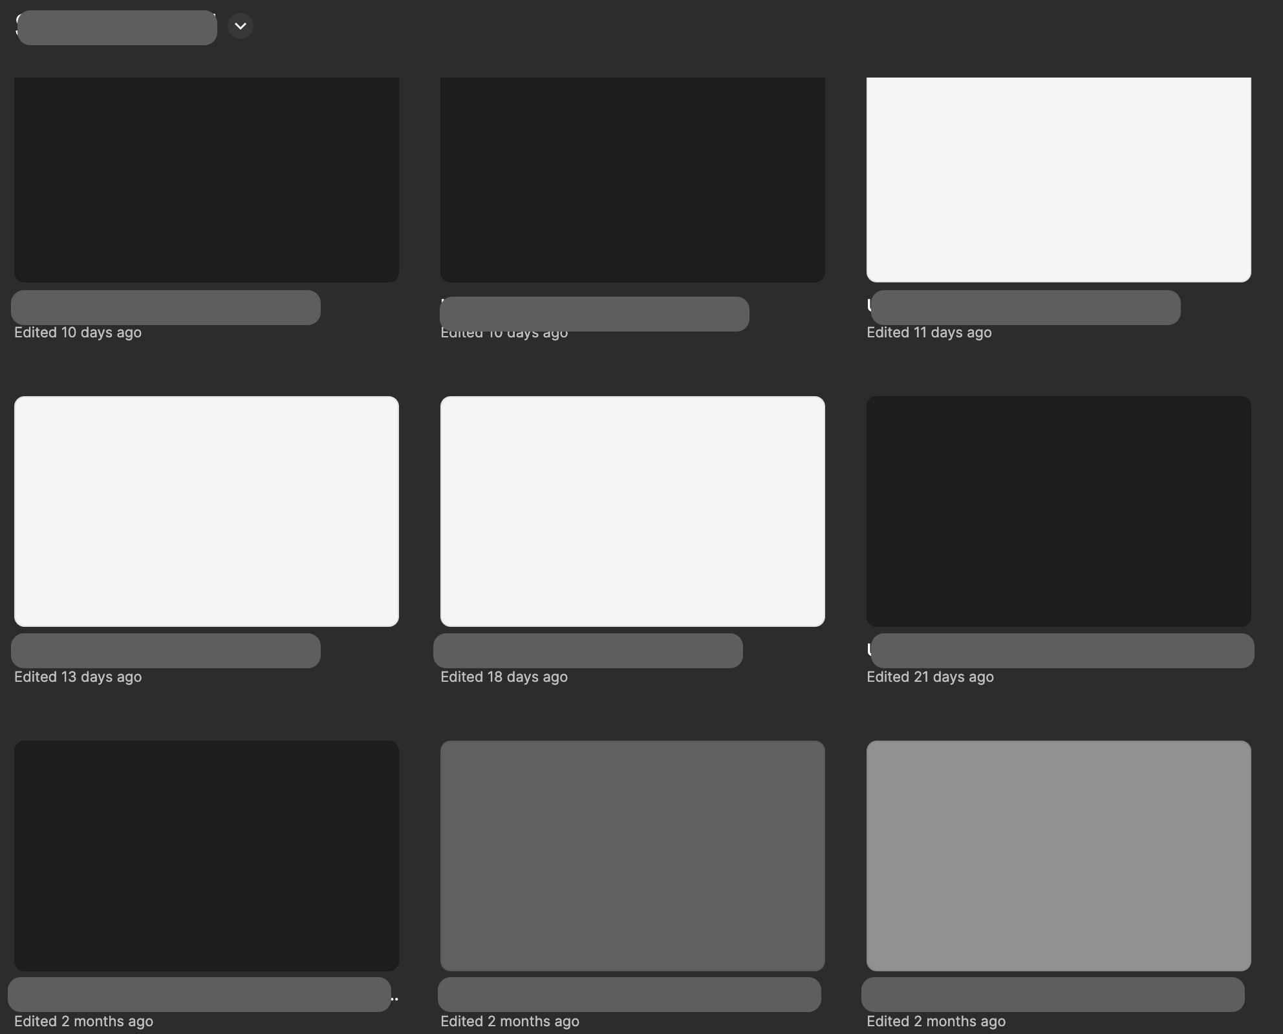Click the 'Edited 13 days ago' label
The image size is (1283, 1034).
coord(78,677)
